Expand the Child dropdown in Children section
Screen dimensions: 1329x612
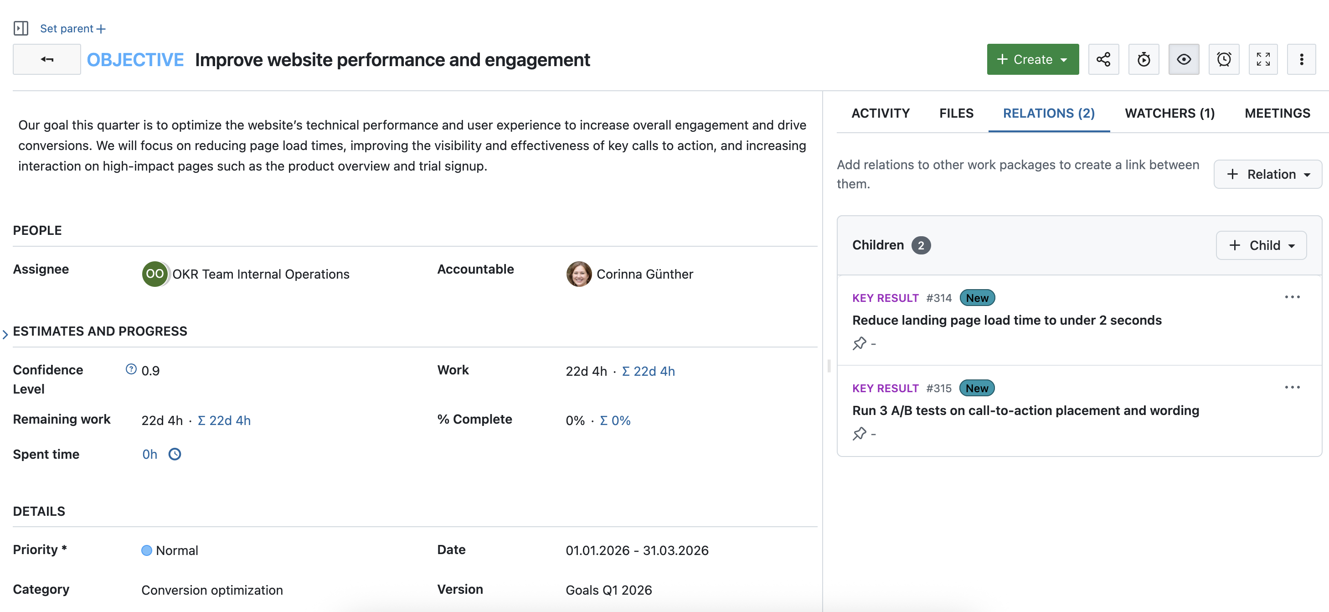1260,245
